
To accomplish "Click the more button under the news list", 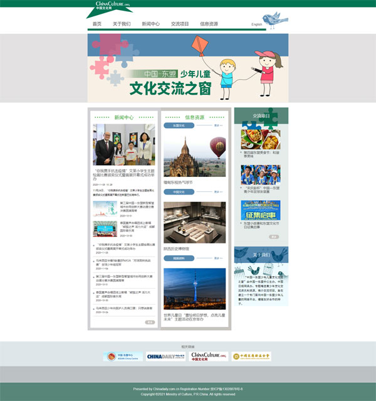I will pyautogui.click(x=150, y=322).
